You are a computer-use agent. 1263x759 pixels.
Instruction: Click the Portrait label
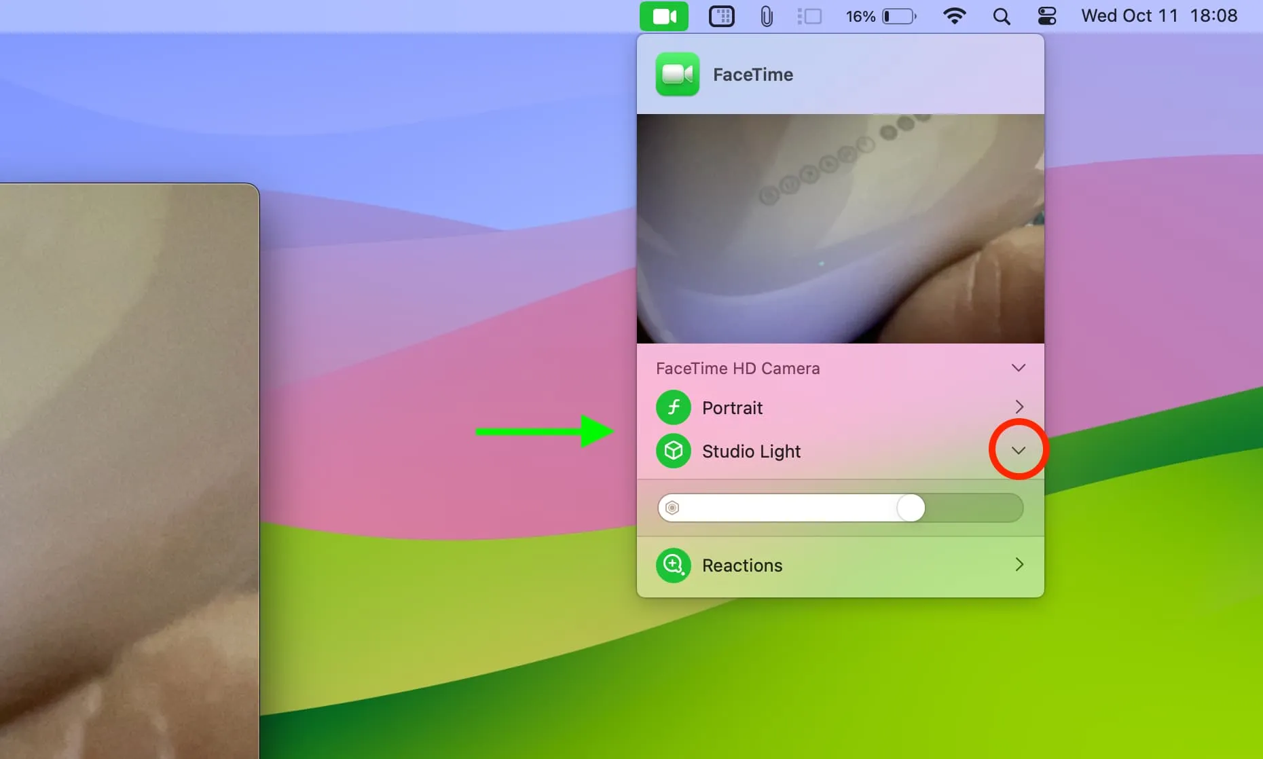click(732, 407)
